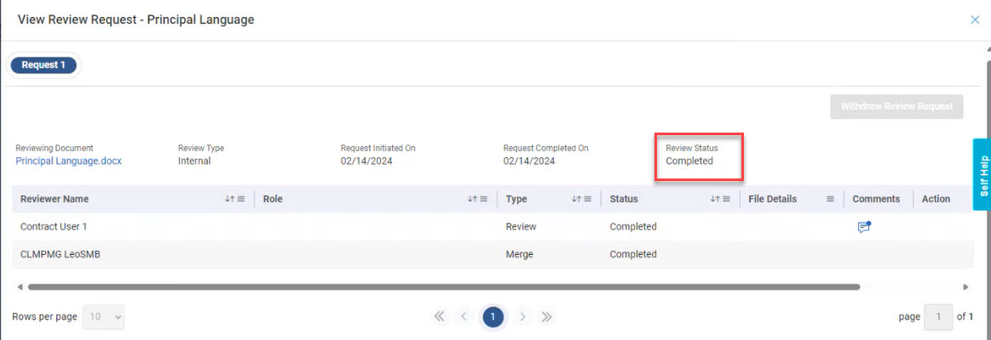The image size is (991, 340).
Task: Sort by Reviewer Name column
Action: (x=229, y=199)
